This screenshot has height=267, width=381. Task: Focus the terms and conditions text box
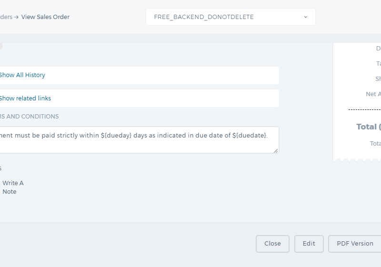[139, 140]
